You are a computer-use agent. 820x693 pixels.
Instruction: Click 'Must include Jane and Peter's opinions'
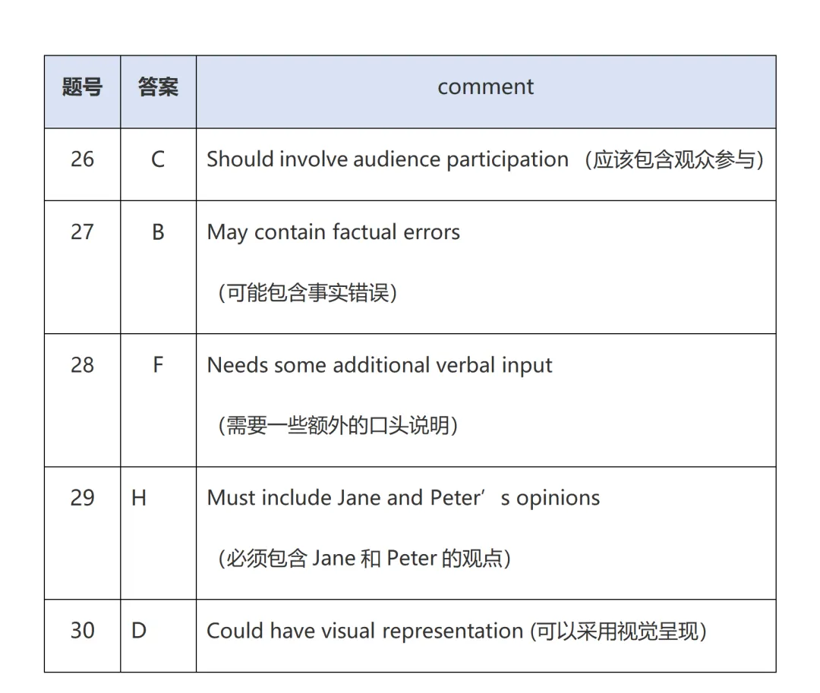[x=403, y=498]
